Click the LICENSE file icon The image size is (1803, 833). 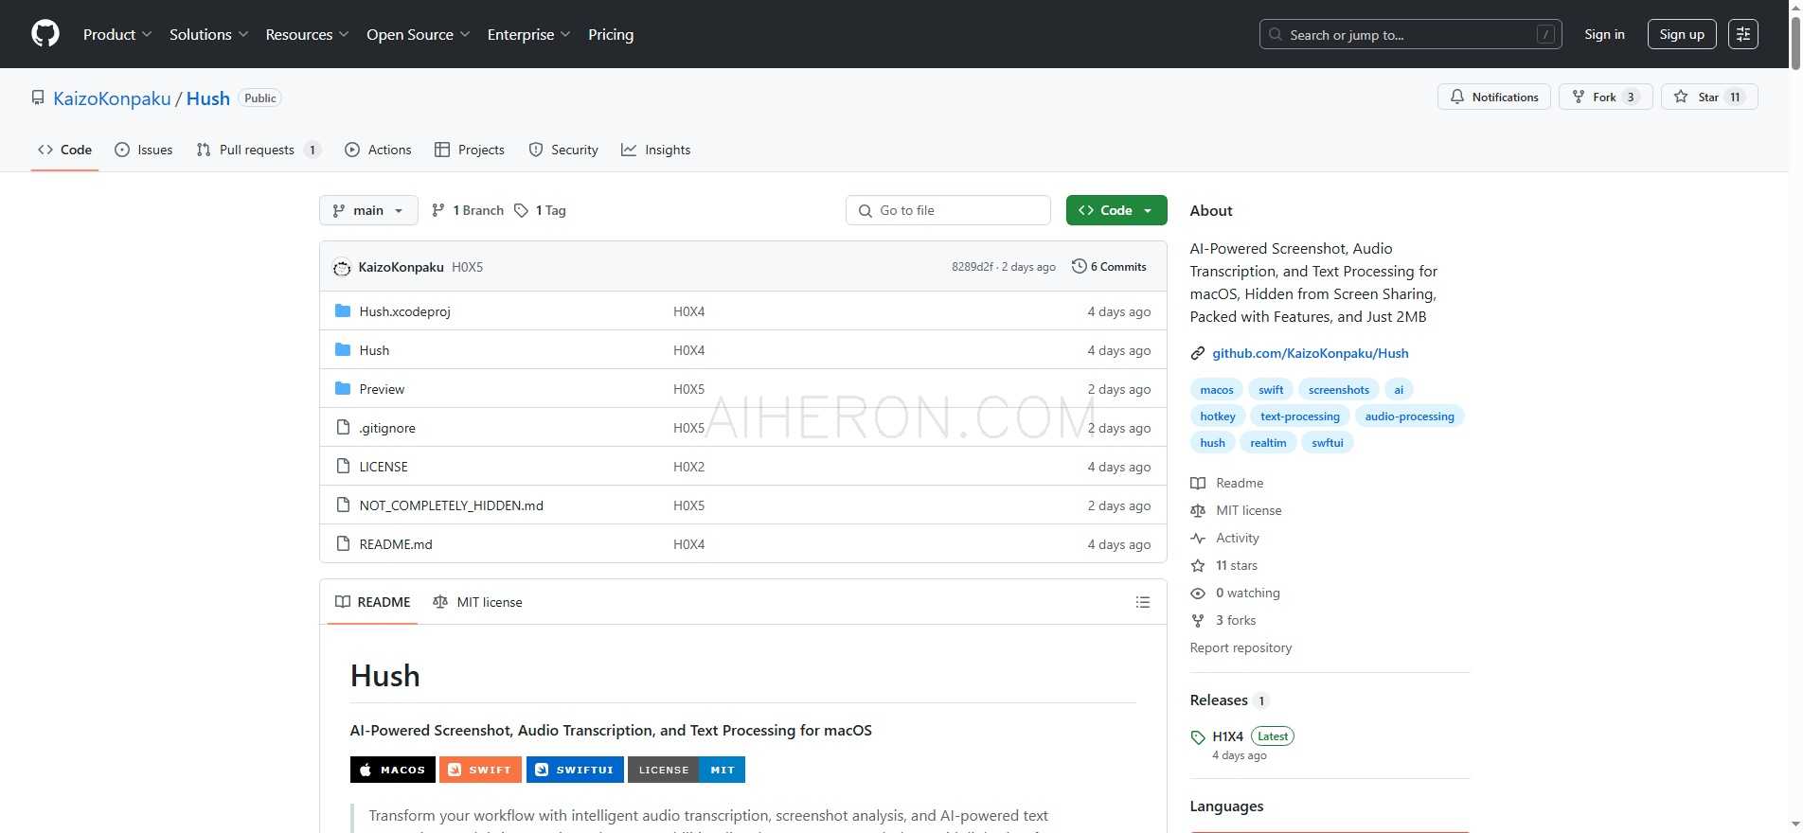click(343, 467)
